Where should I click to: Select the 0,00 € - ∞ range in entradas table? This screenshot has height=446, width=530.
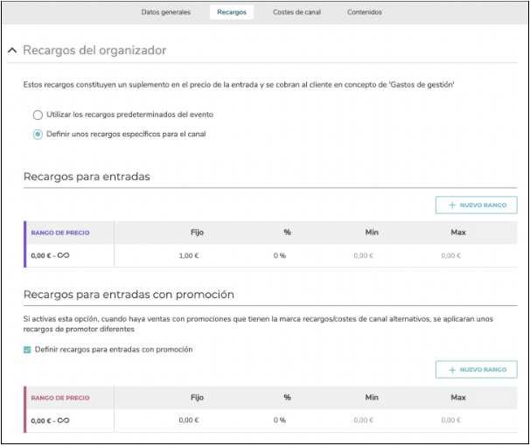[x=51, y=255]
